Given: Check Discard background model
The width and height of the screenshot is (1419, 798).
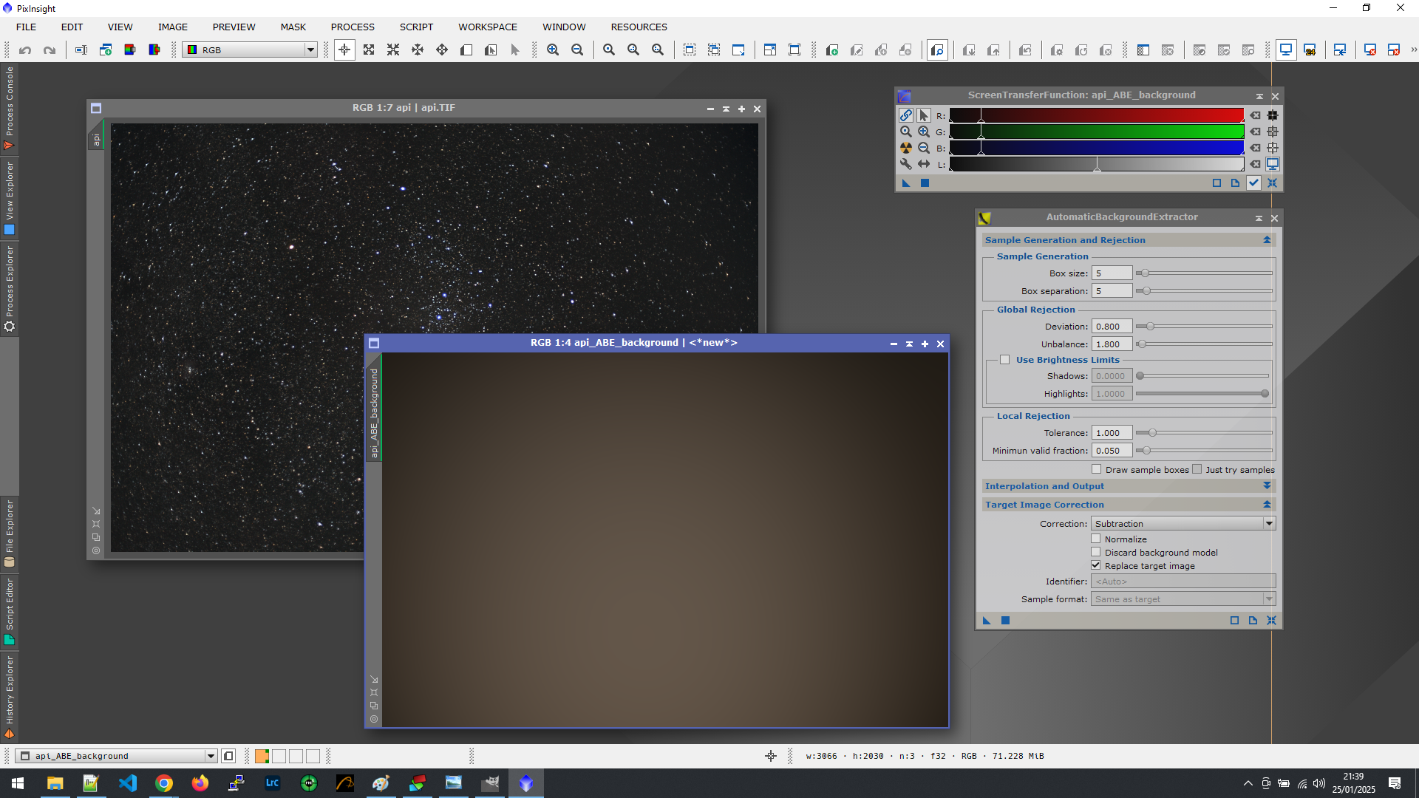Looking at the screenshot, I should pyautogui.click(x=1096, y=552).
